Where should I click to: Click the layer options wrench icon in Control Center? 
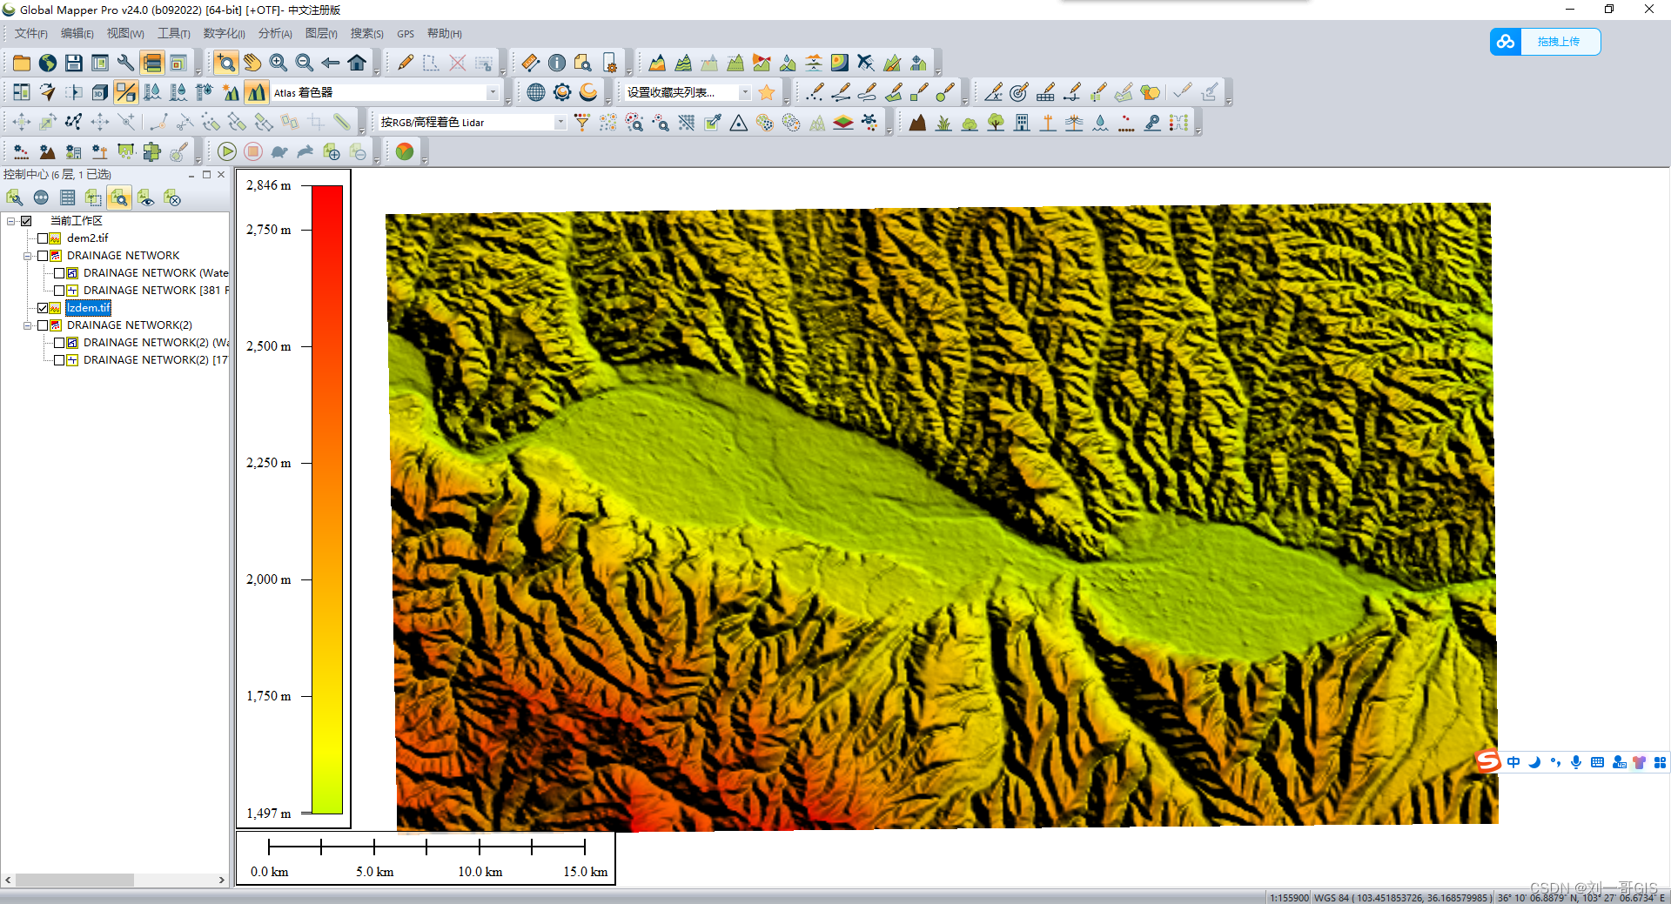15,198
